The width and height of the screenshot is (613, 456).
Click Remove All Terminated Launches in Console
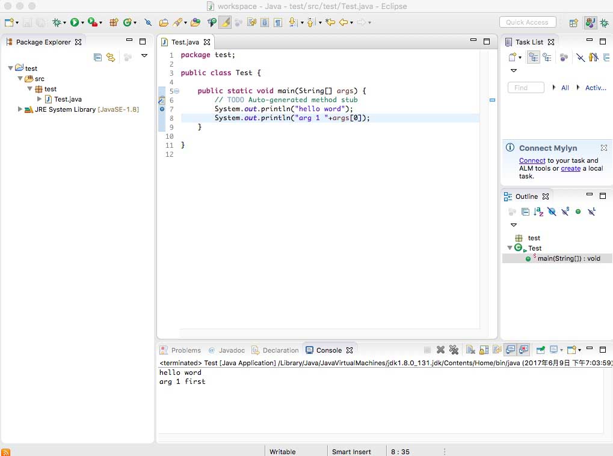454,350
